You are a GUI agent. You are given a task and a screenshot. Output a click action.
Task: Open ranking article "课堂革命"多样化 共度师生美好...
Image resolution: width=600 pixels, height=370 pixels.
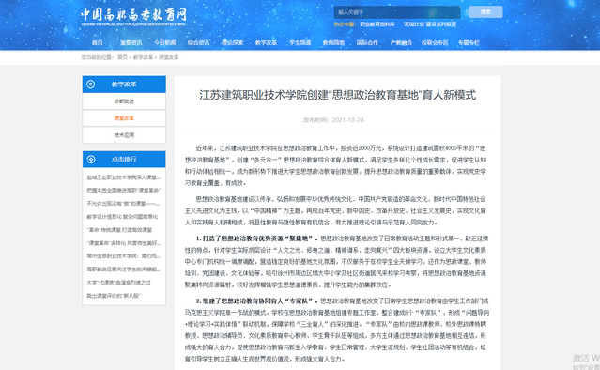123,243
